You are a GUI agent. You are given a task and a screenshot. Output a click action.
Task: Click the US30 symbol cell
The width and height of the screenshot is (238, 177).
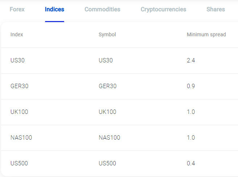click(106, 60)
